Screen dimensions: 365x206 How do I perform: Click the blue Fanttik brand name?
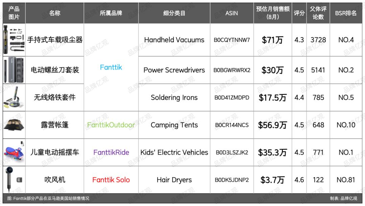111,67
